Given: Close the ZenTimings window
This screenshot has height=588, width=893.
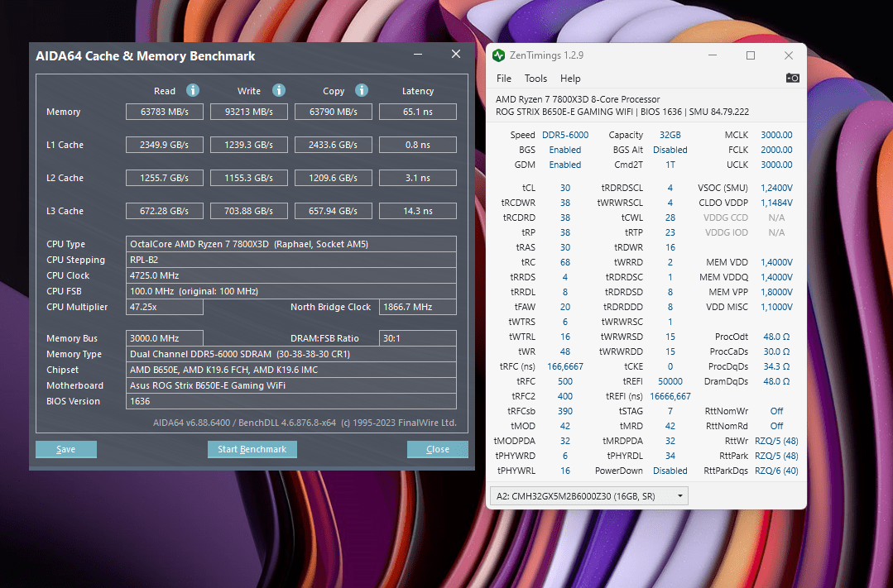Looking at the screenshot, I should (x=788, y=55).
